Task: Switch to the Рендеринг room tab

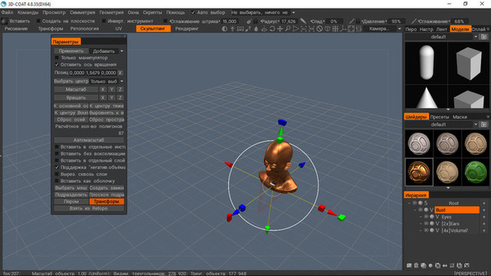Action: (x=186, y=29)
